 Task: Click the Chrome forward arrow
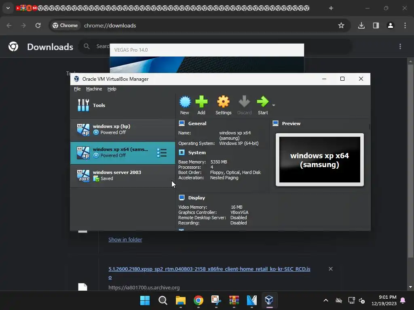[23, 25]
